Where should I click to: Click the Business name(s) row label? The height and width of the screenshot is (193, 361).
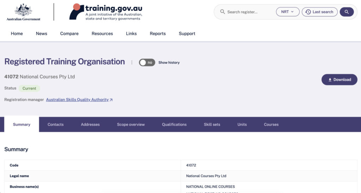coord(24,187)
